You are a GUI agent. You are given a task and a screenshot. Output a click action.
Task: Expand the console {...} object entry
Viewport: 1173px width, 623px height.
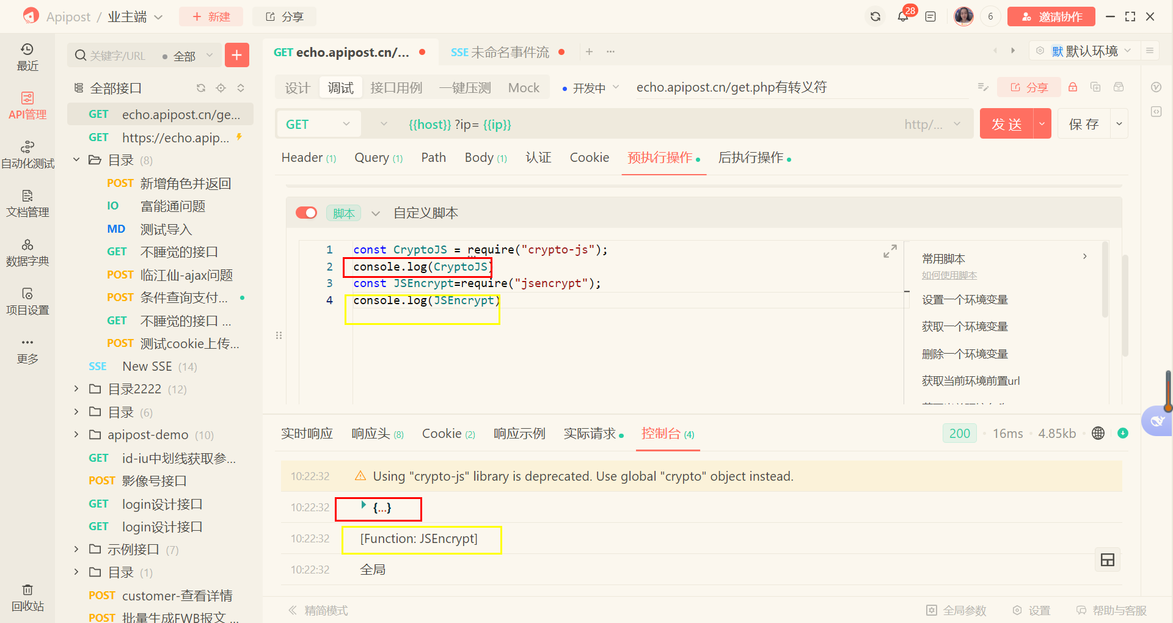coord(364,505)
